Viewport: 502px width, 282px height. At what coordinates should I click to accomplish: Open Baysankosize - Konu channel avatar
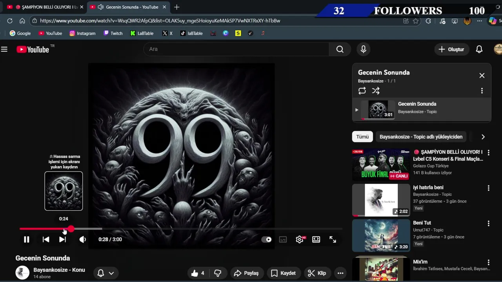[x=22, y=272]
